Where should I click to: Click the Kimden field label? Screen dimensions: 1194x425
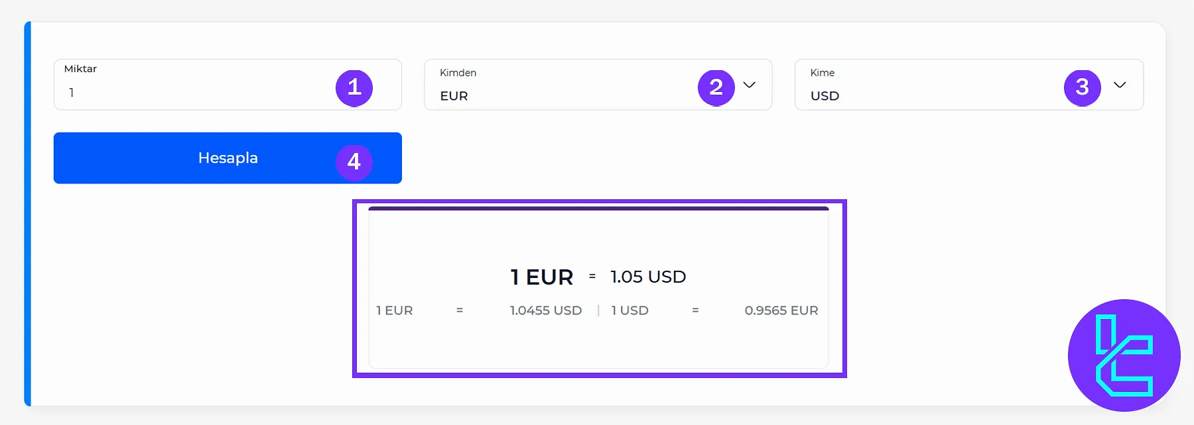458,73
